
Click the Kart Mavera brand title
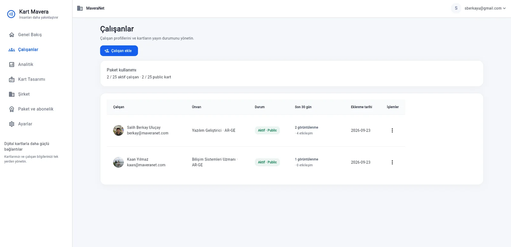(x=34, y=12)
